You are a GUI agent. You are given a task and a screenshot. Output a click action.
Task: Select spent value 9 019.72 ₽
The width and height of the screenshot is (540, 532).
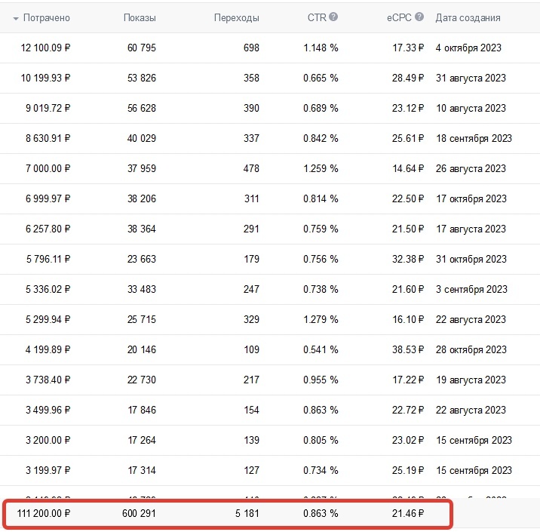pyautogui.click(x=48, y=108)
